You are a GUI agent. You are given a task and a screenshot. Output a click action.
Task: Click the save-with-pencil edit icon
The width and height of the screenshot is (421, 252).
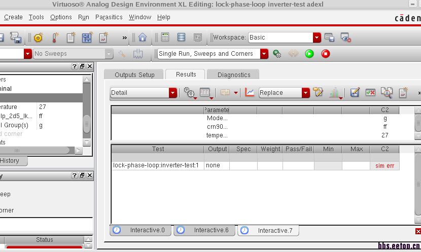coord(355,92)
